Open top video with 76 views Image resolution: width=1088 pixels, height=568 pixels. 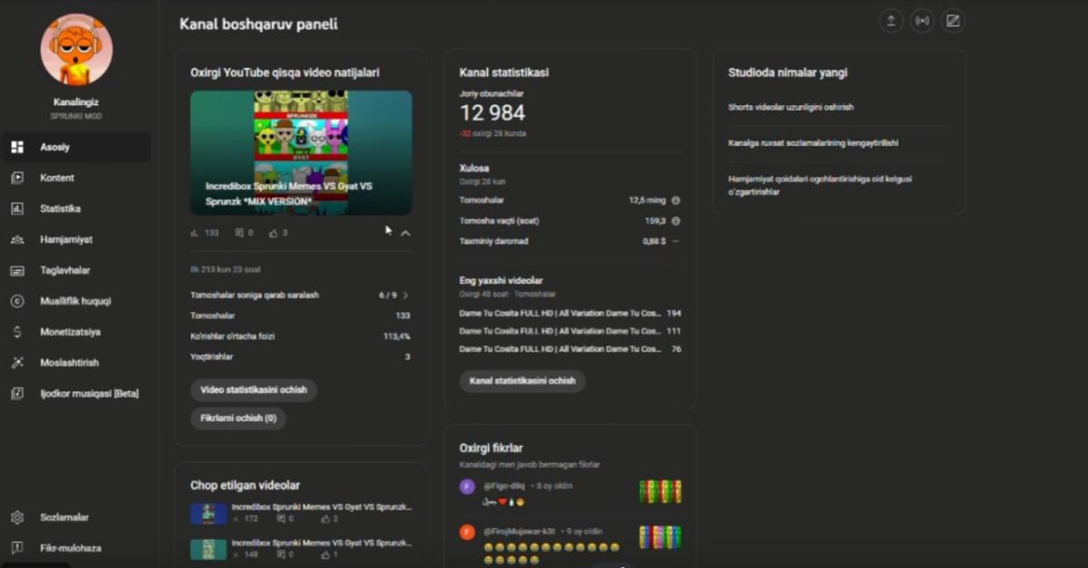[x=570, y=349]
